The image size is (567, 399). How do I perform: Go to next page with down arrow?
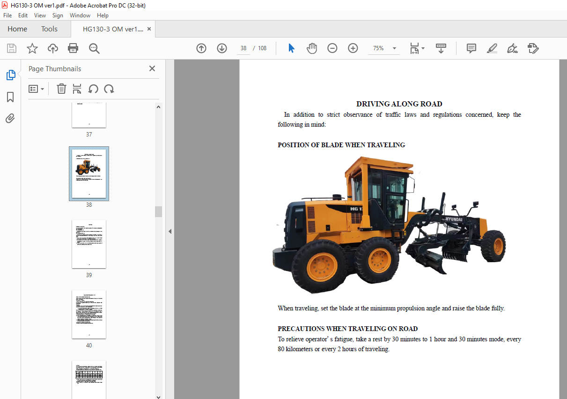coord(222,48)
